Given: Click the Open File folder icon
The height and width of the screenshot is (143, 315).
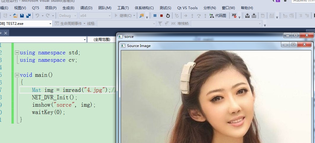Looking at the screenshot, I should (x=15, y=16).
